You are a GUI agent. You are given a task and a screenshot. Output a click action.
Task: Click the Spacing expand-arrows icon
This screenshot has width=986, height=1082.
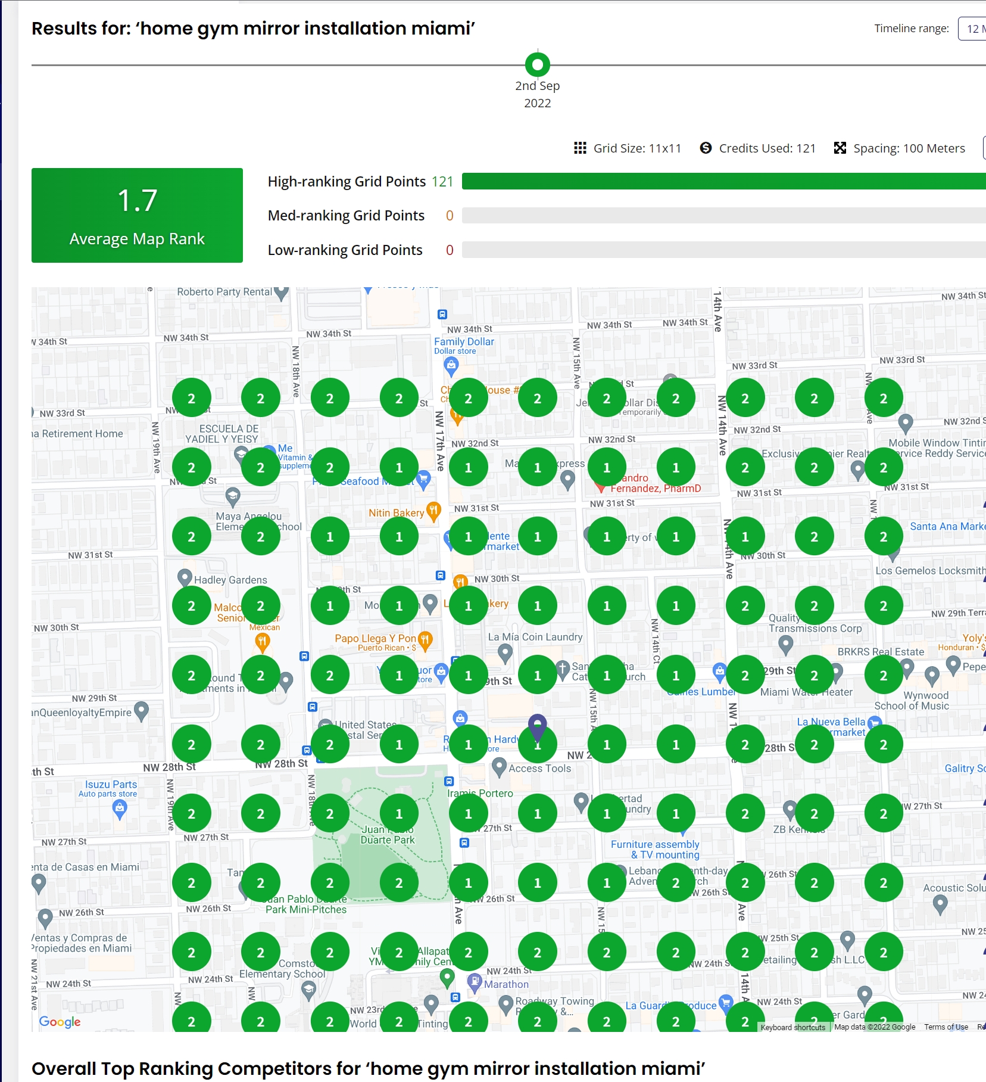pyautogui.click(x=840, y=148)
